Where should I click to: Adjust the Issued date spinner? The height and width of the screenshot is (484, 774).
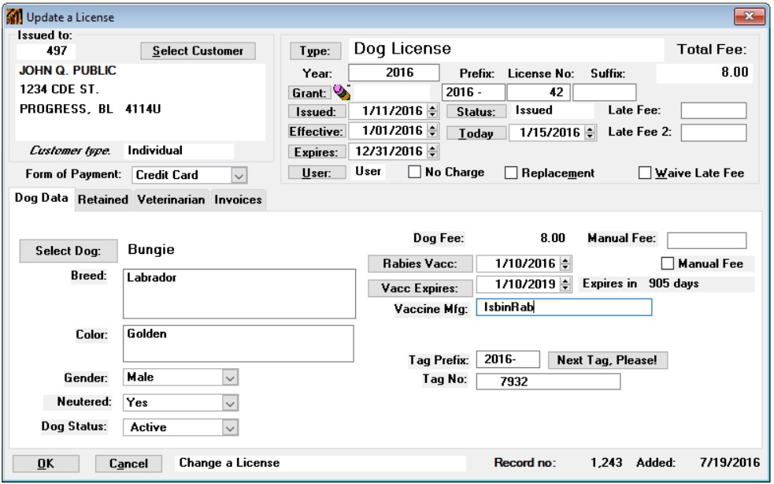pos(430,111)
